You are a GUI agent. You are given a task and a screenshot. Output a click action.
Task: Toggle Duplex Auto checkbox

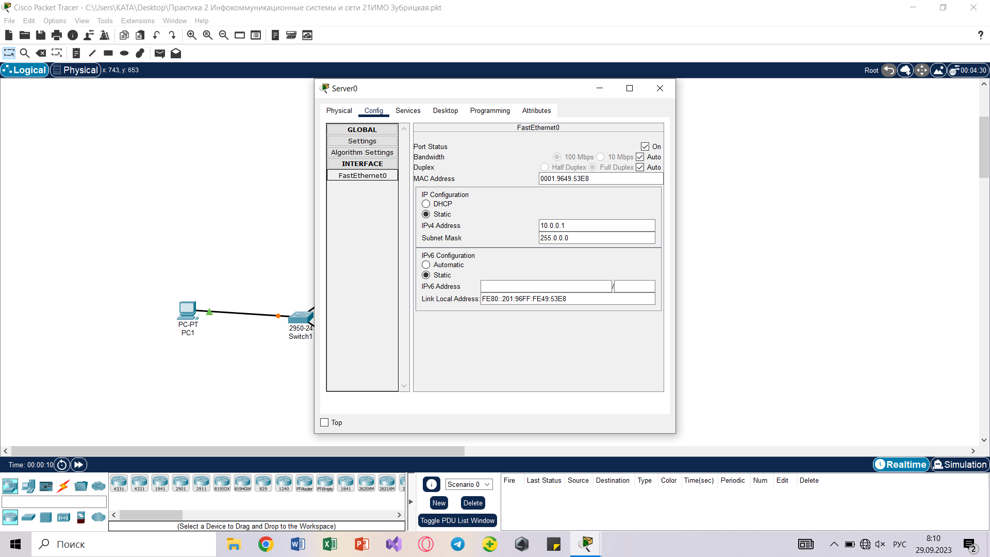tap(640, 167)
